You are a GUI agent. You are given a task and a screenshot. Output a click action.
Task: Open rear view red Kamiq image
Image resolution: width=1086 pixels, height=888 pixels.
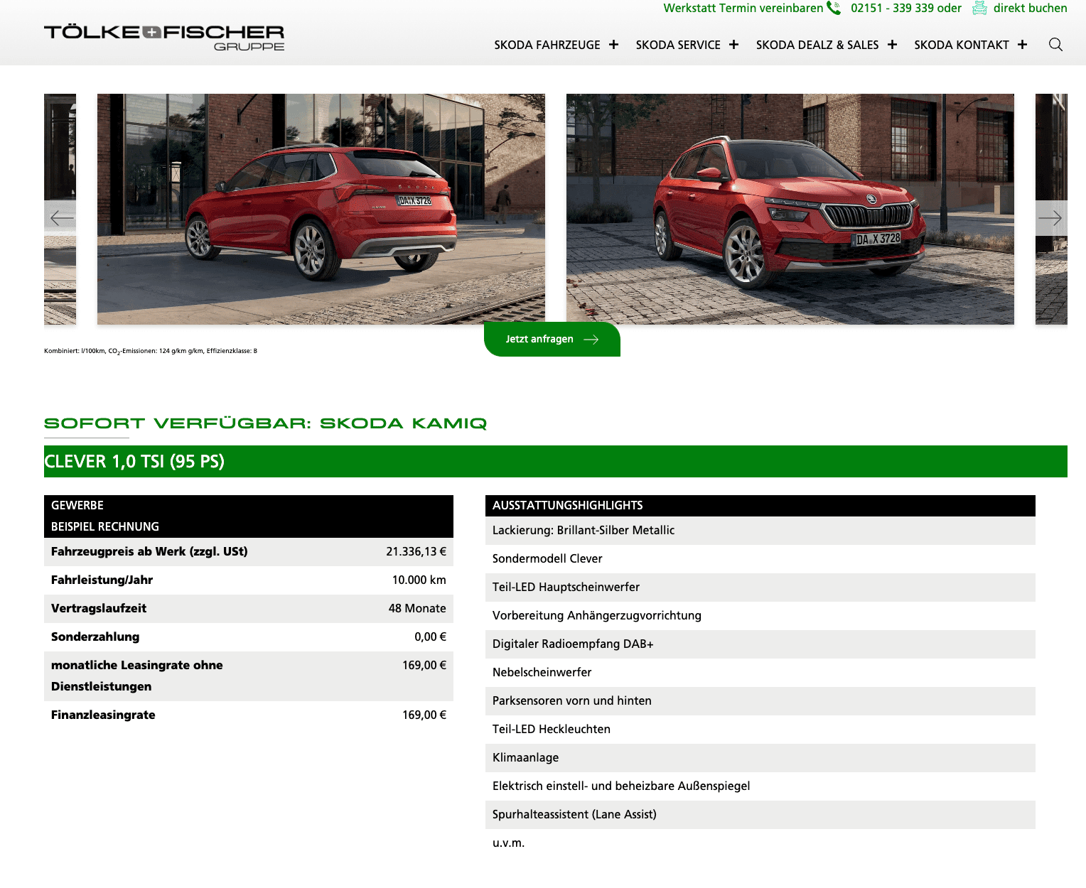click(x=321, y=209)
